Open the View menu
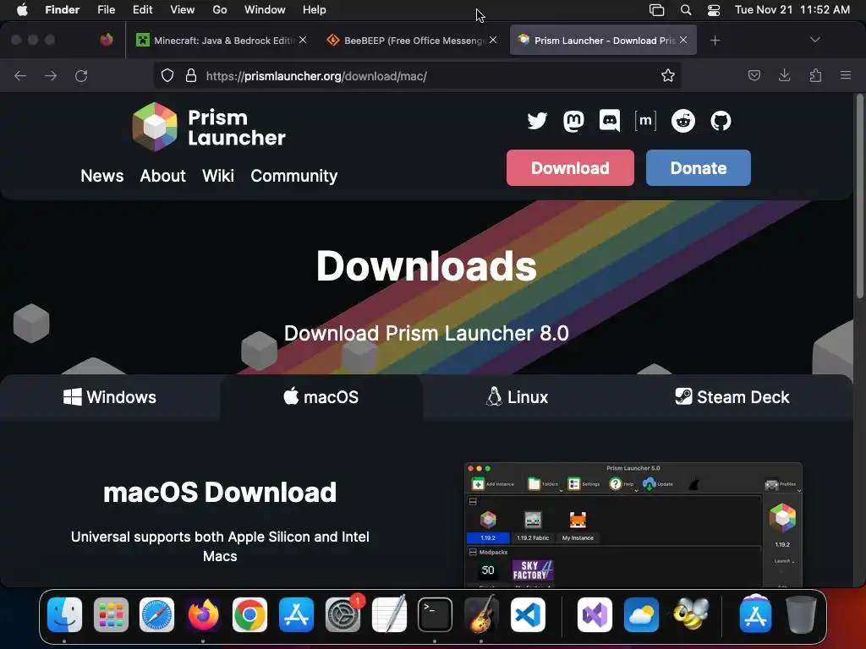 (183, 10)
